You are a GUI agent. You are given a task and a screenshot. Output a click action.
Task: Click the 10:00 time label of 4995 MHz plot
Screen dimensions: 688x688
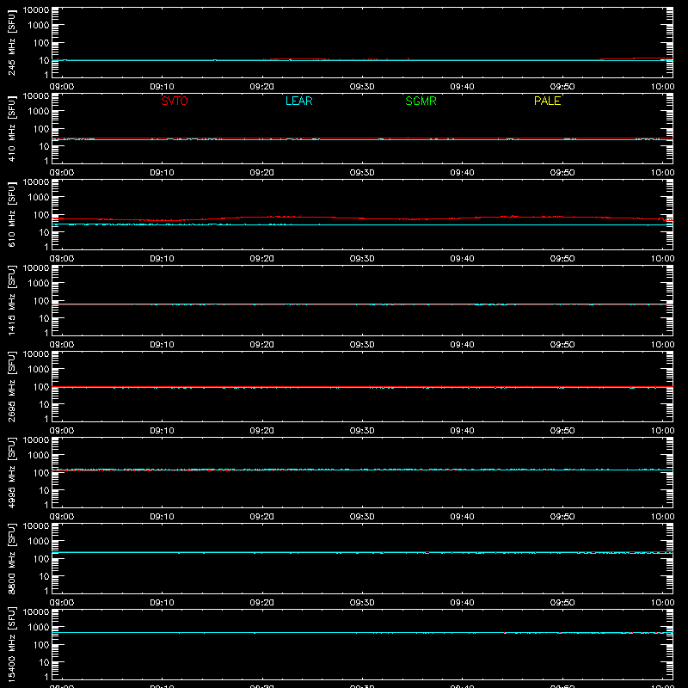662,517
